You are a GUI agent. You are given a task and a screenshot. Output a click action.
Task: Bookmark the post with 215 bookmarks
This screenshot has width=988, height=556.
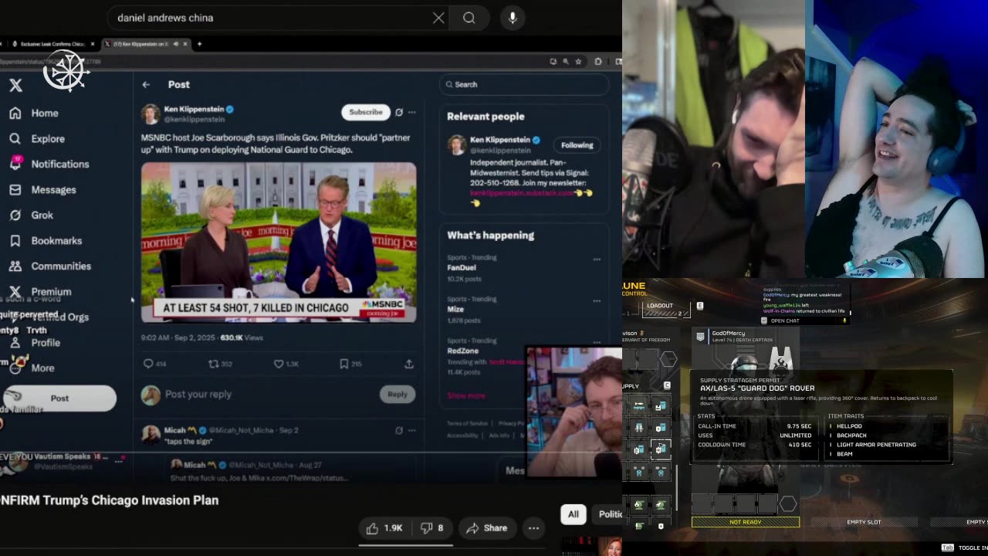tap(350, 364)
